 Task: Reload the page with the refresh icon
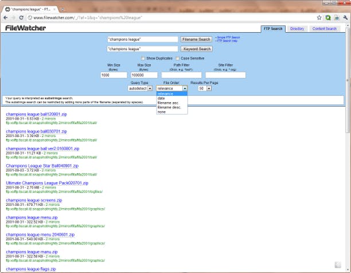tap(21, 18)
